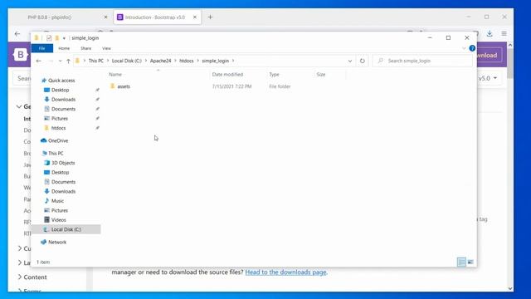Open Desktop under This PC
The height and width of the screenshot is (299, 531).
tap(61, 172)
